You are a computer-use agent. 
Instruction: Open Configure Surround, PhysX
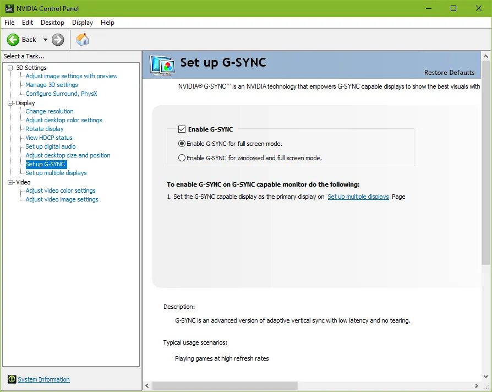[62, 94]
